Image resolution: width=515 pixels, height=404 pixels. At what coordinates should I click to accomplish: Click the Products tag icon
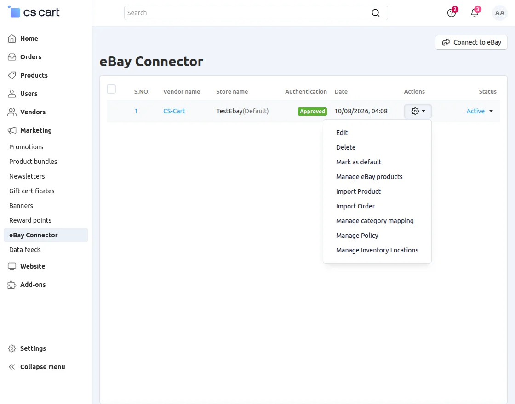pyautogui.click(x=12, y=75)
